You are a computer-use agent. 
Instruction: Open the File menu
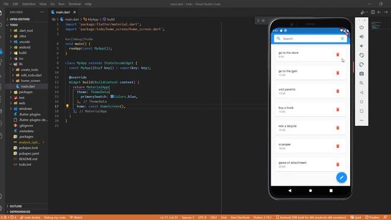point(6,4)
